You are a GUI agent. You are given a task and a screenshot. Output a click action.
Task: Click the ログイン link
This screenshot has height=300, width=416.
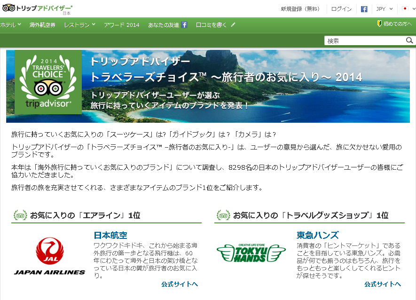(341, 9)
